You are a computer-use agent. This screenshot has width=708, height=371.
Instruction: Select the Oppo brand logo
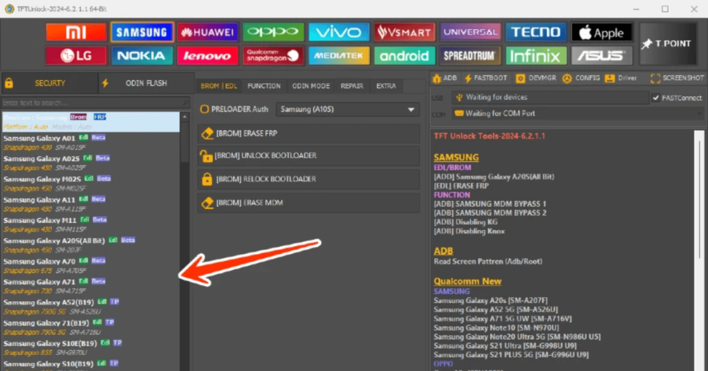[x=273, y=32]
